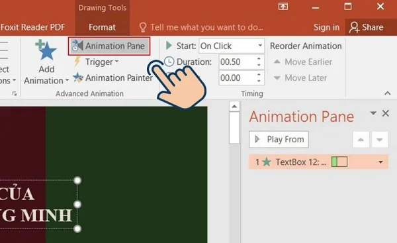Click the Start play triangle icon
Viewport: 397px width, 243px height.
click(x=169, y=46)
